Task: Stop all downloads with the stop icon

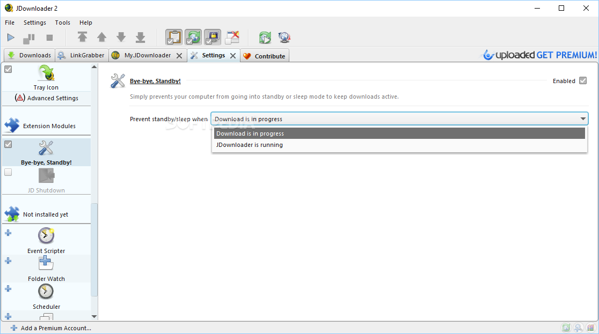Action: point(49,38)
